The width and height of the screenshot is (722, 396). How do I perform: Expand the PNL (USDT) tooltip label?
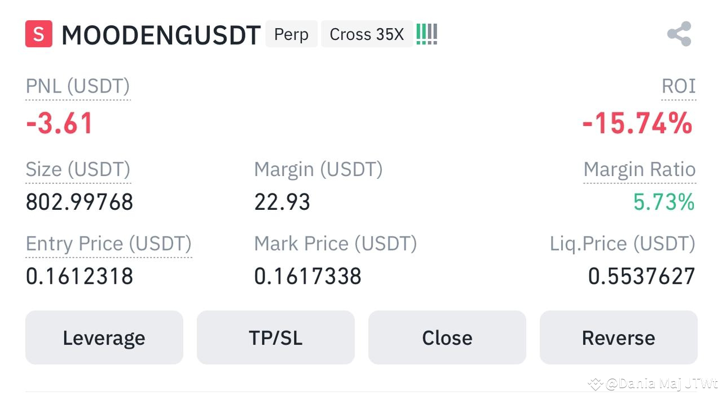coord(77,86)
